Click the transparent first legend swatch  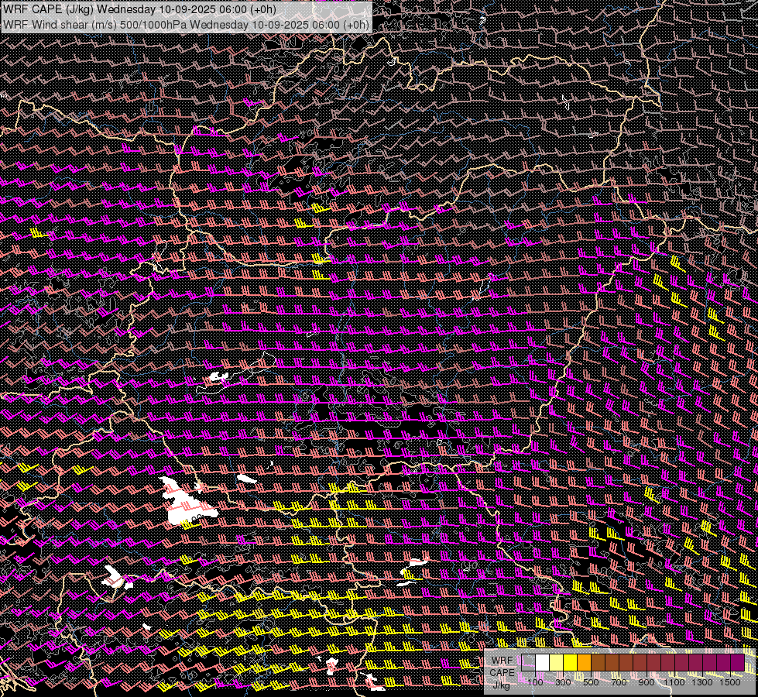[x=528, y=663]
